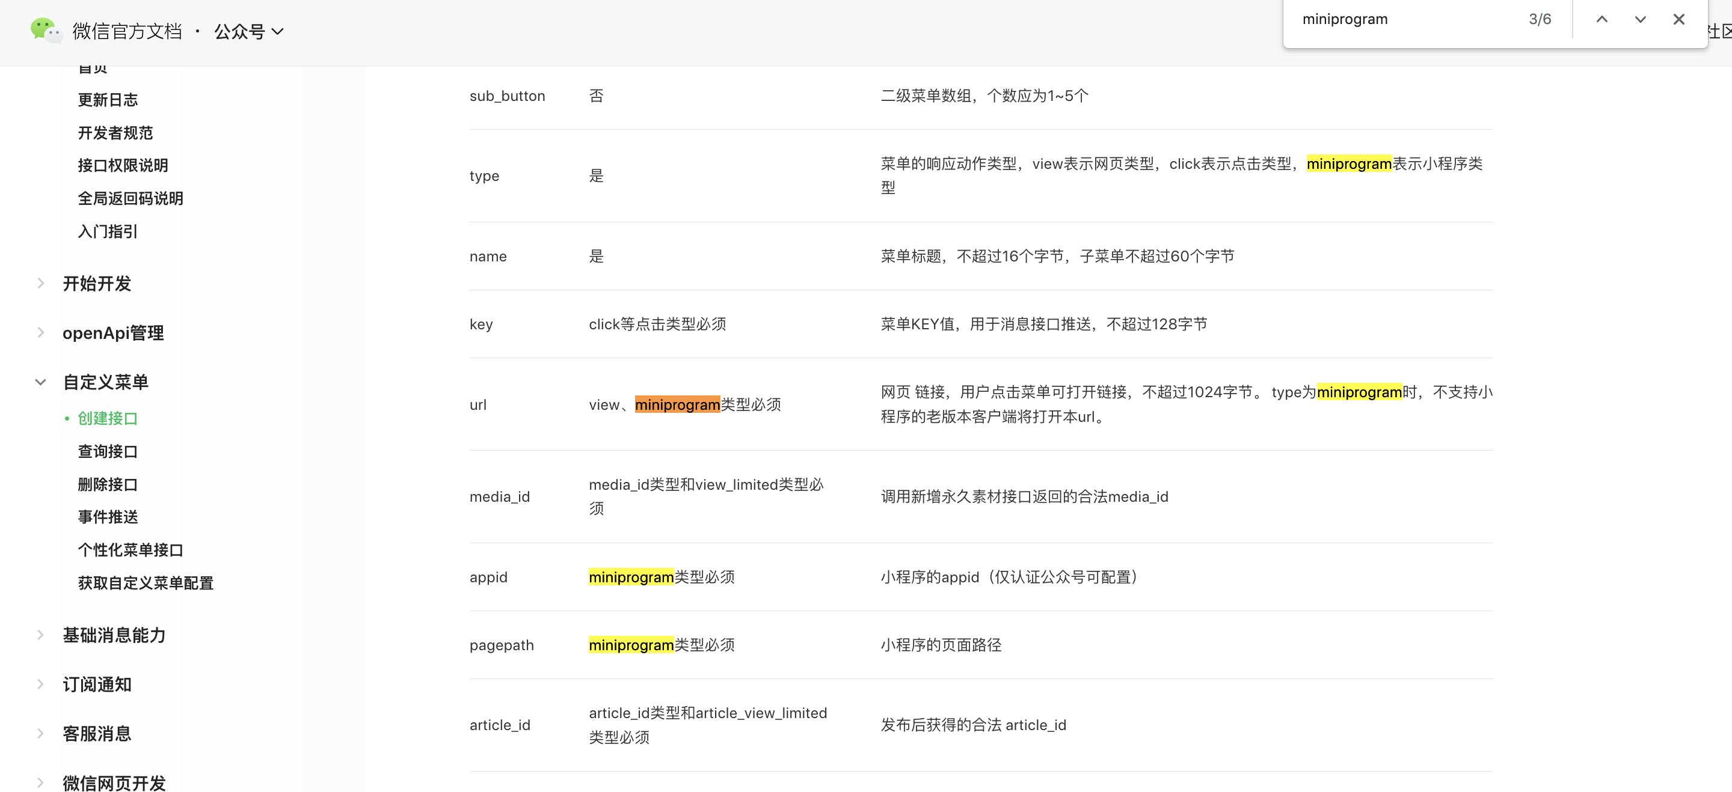Open the 更新日志 link
This screenshot has width=1732, height=792.
(x=108, y=100)
